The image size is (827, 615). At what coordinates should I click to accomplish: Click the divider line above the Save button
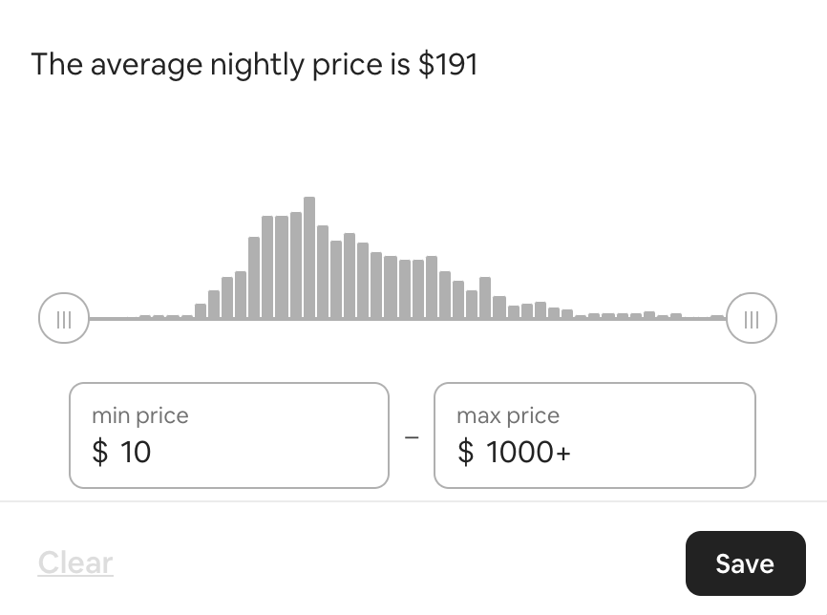[413, 501]
